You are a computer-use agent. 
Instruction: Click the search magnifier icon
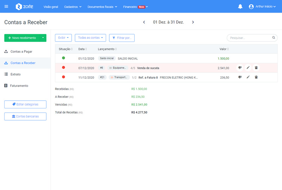(274, 38)
